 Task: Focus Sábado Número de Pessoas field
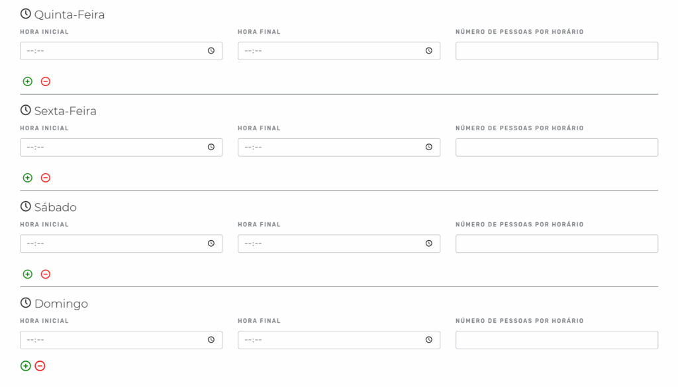point(557,243)
